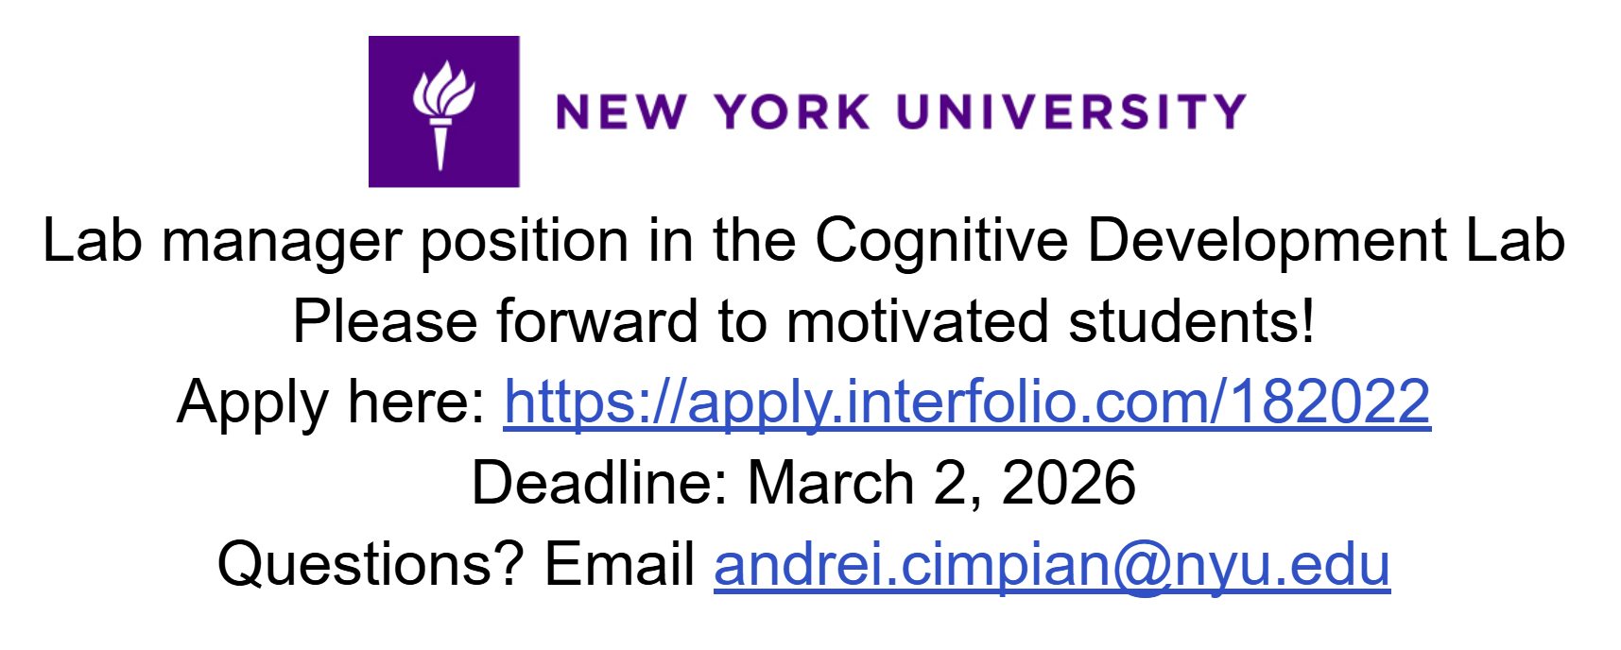Click the word "UNIVERSITY" in the wordmark
This screenshot has height=650, width=1621.
(1071, 111)
